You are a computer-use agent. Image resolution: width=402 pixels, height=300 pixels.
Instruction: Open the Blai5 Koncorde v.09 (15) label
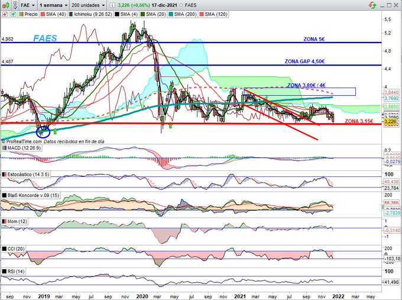tap(33, 195)
